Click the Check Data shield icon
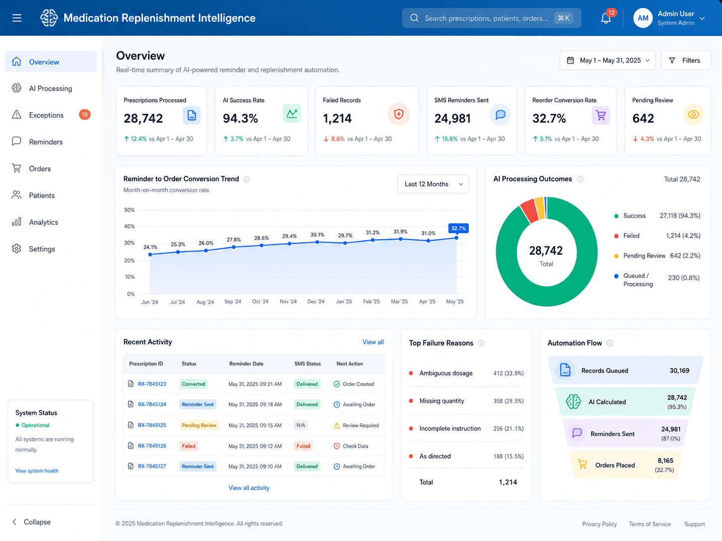The image size is (722, 541). tap(337, 446)
